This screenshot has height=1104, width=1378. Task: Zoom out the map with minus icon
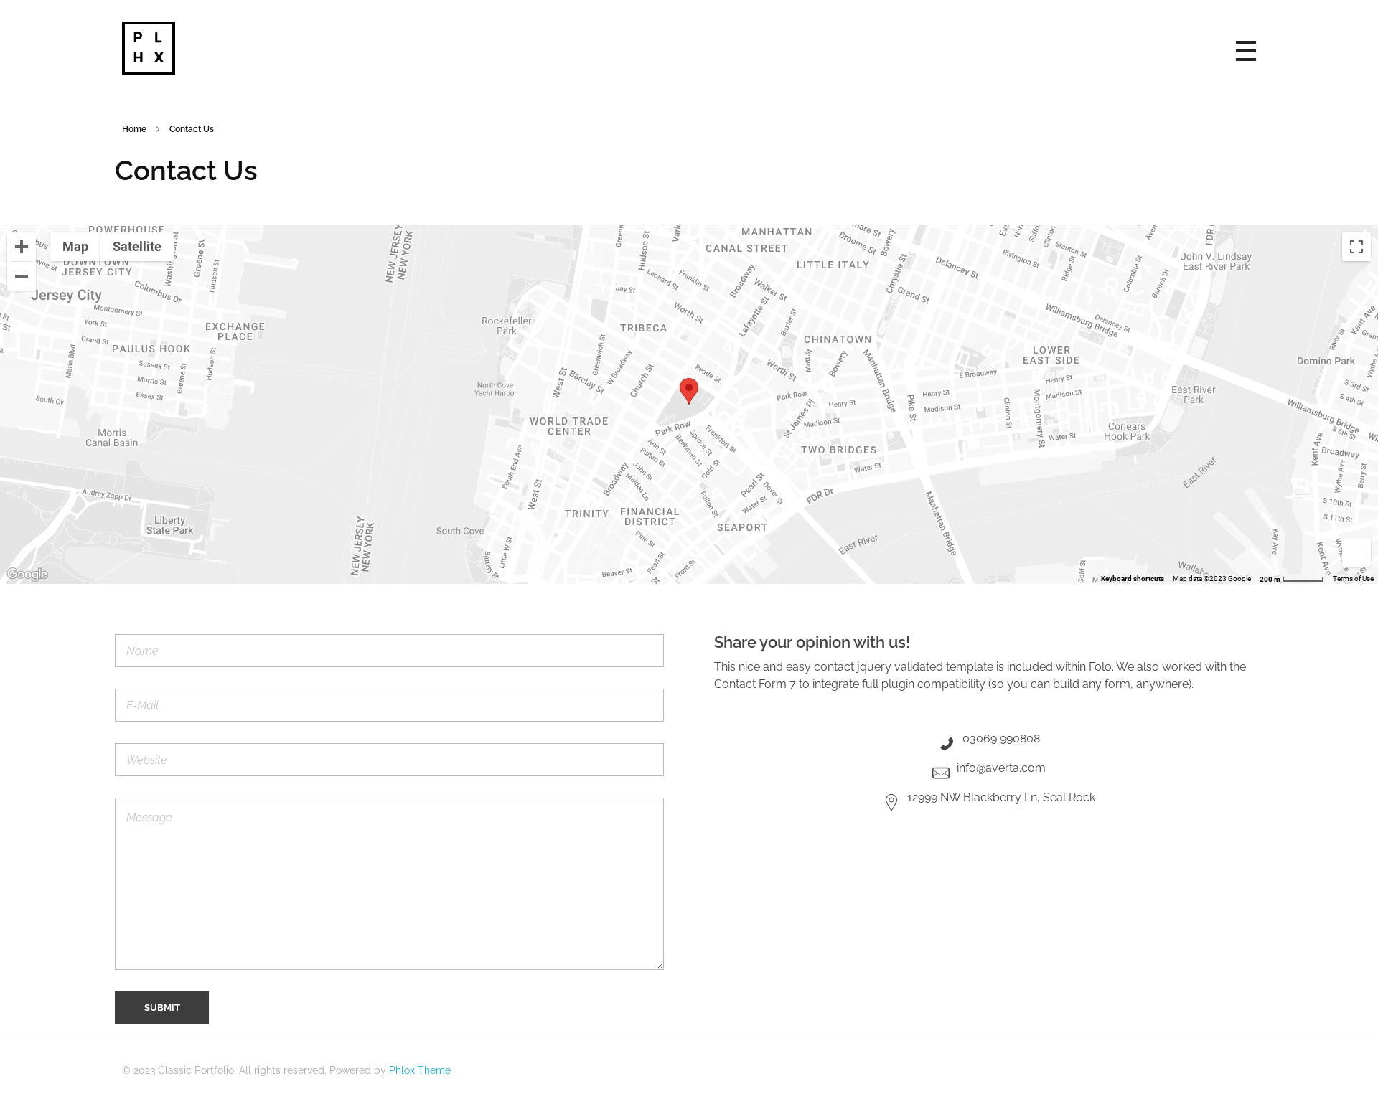coord(22,276)
